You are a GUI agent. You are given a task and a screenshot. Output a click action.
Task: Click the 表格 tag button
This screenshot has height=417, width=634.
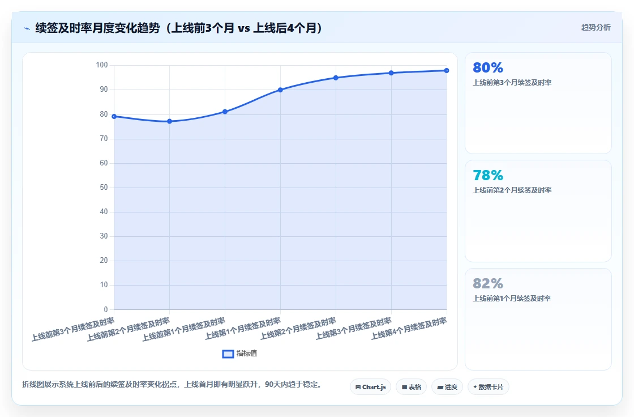pos(411,387)
